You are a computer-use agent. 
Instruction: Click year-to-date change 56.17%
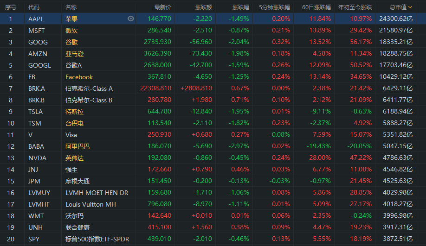click(x=361, y=42)
